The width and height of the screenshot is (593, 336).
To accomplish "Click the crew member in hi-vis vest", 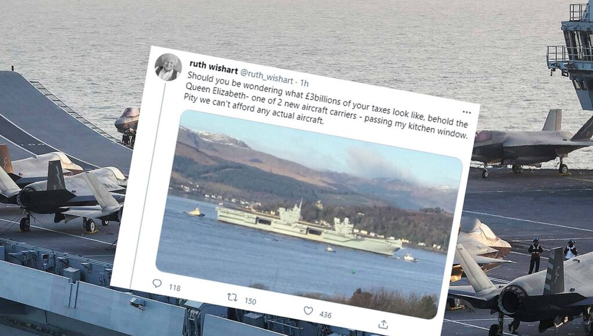I will tap(535, 255).
